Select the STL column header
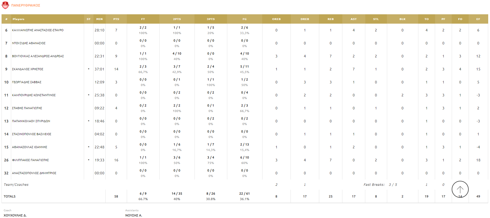The width and height of the screenshot is (490, 218). coord(376,19)
